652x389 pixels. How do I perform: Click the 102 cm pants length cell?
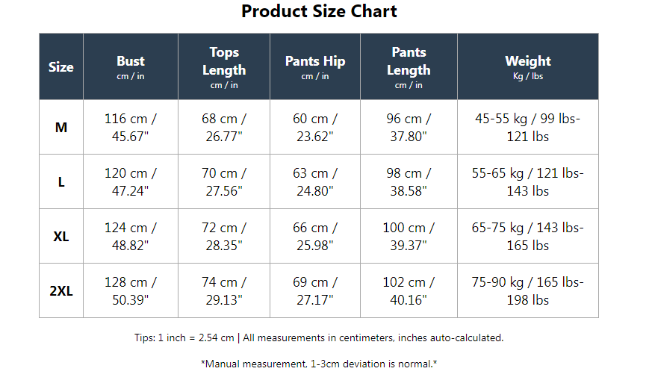409,290
